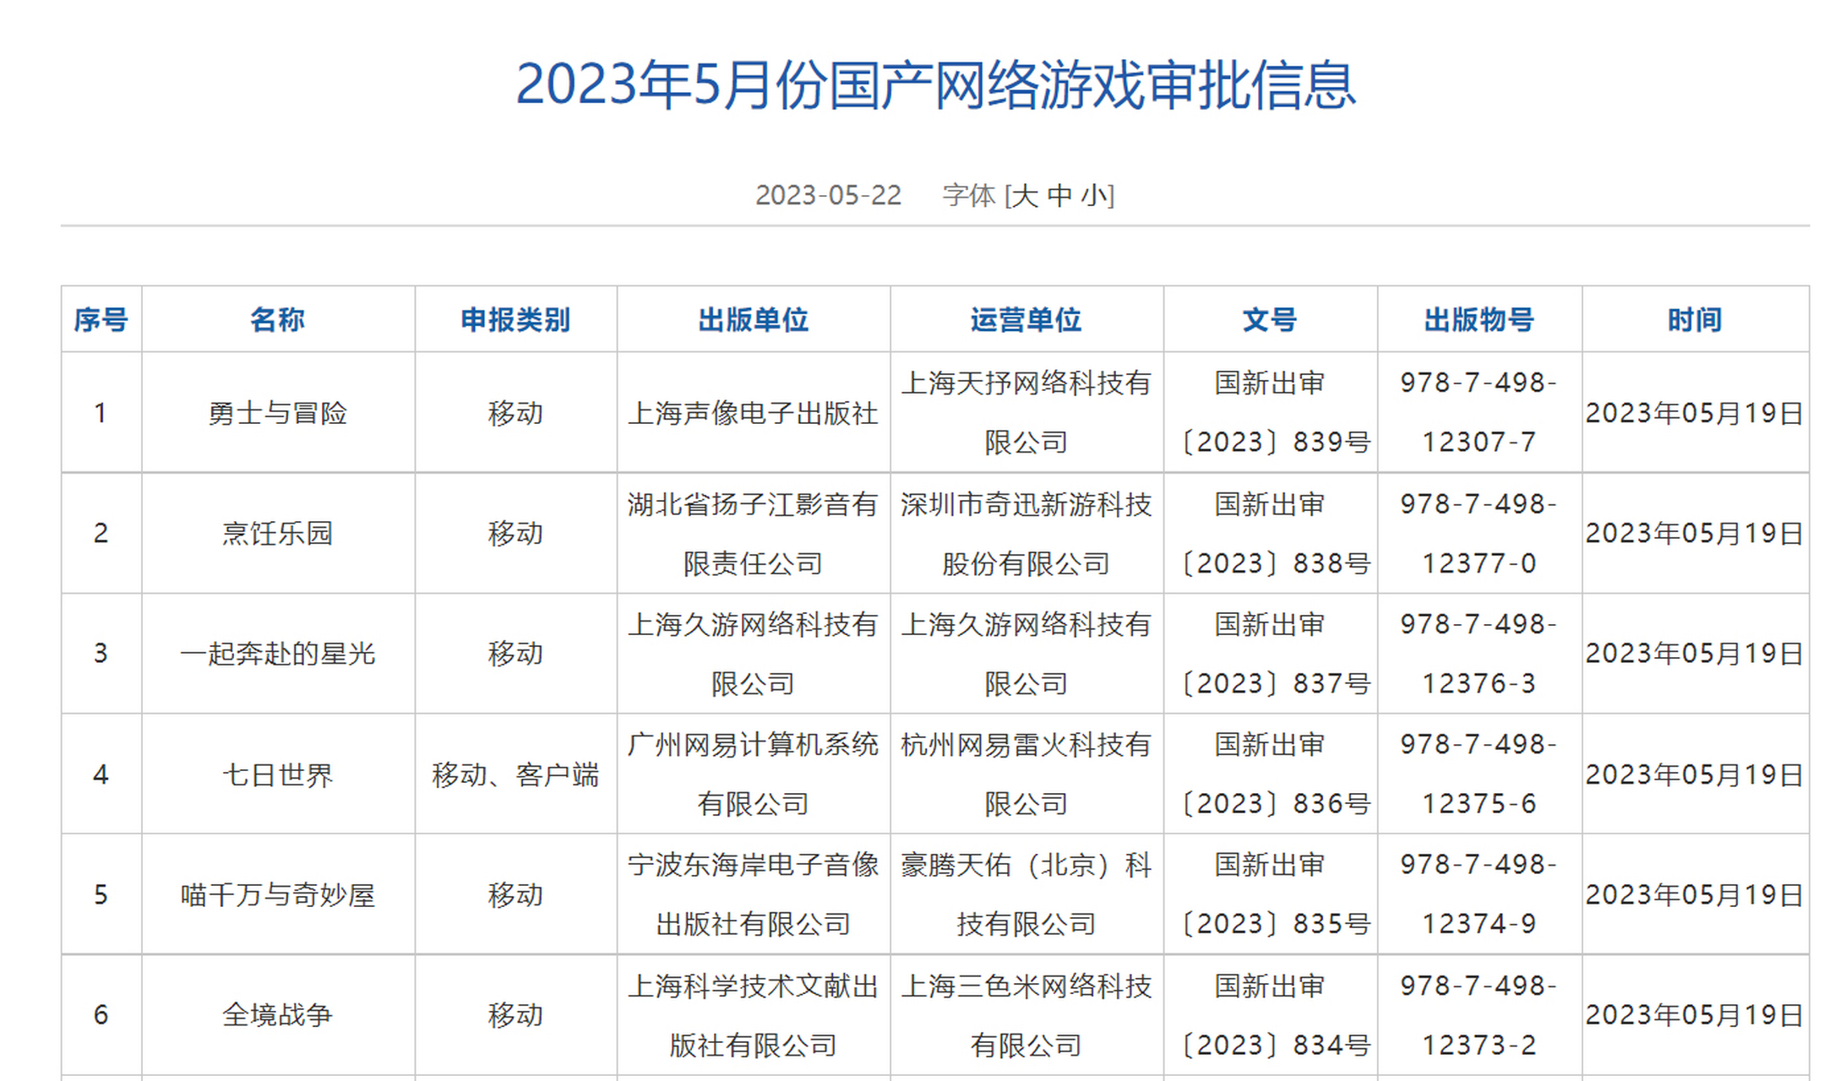Image resolution: width=1830 pixels, height=1081 pixels.
Task: Click the 文号 column header
Action: [1270, 320]
